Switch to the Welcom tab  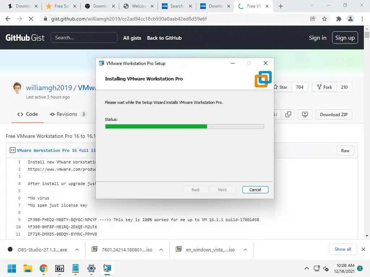point(139,6)
